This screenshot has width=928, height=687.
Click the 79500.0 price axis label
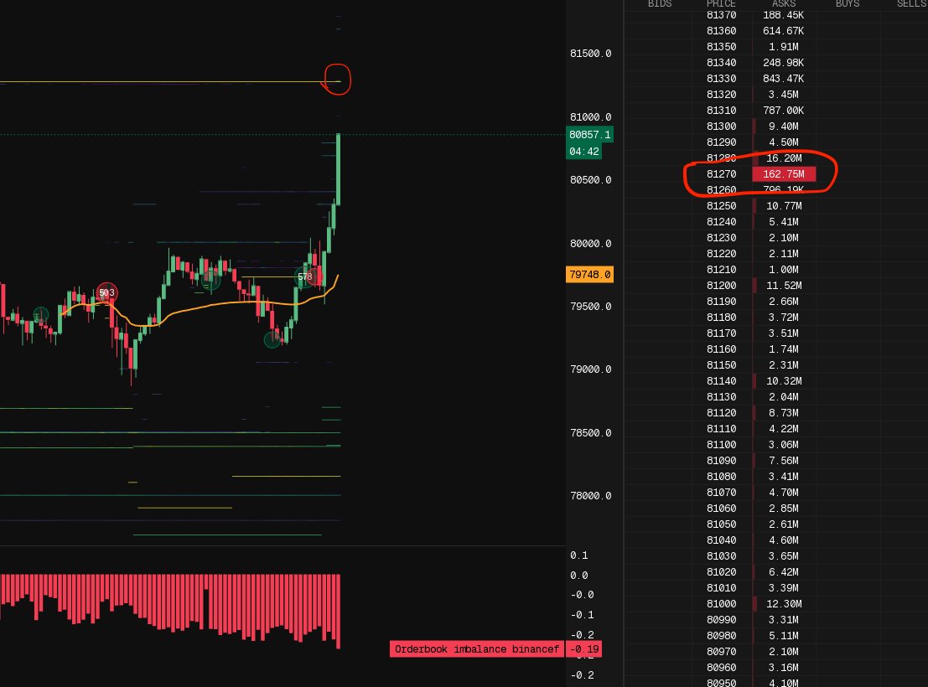tap(591, 307)
